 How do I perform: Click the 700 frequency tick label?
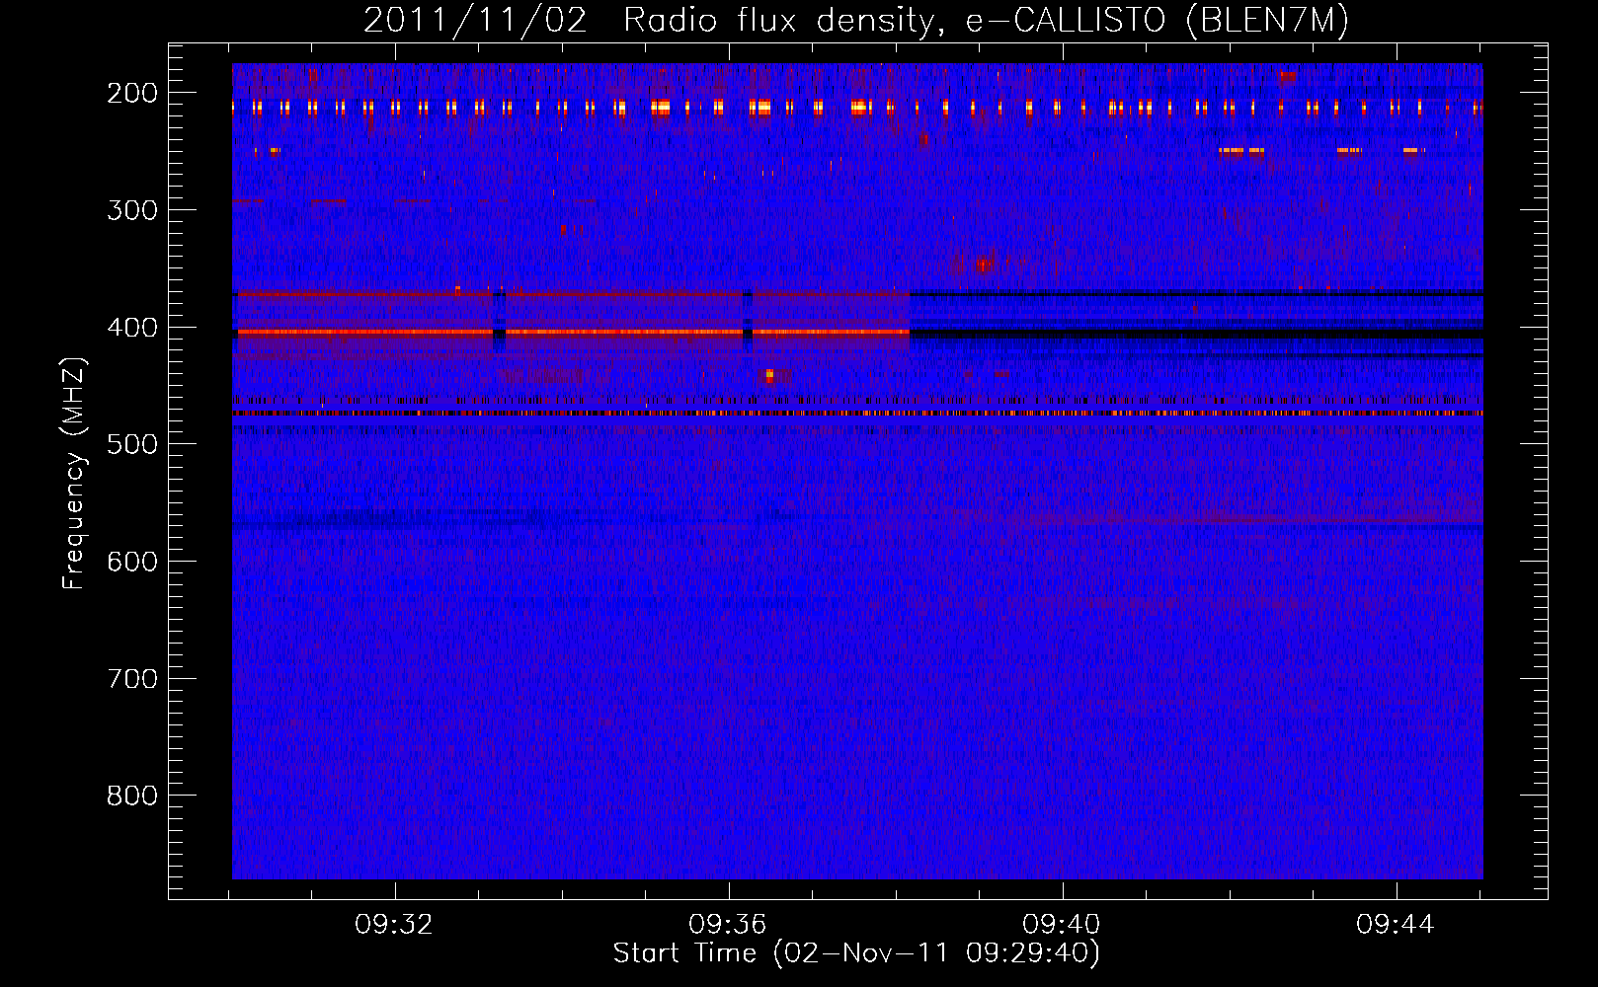[x=132, y=679]
